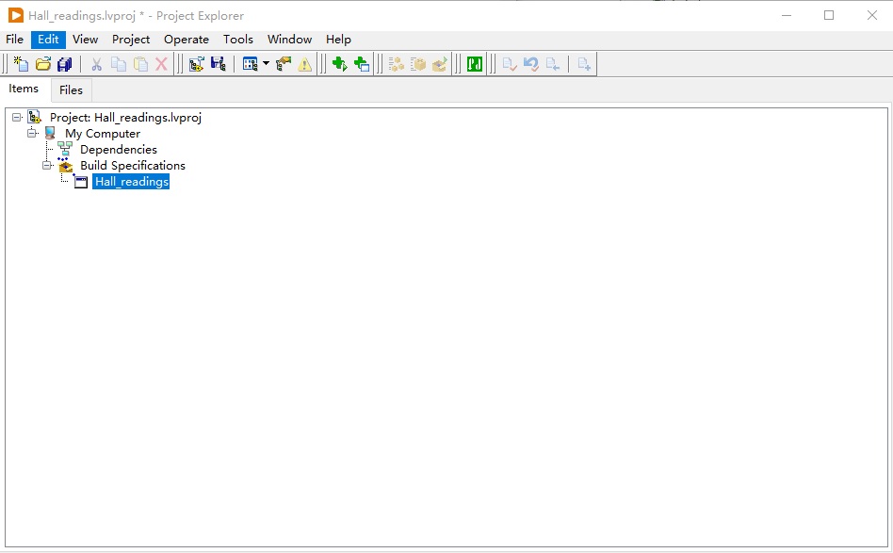Screen dimensions: 893x553
Task: Click the Save All floppy disks icon
Action: point(64,64)
